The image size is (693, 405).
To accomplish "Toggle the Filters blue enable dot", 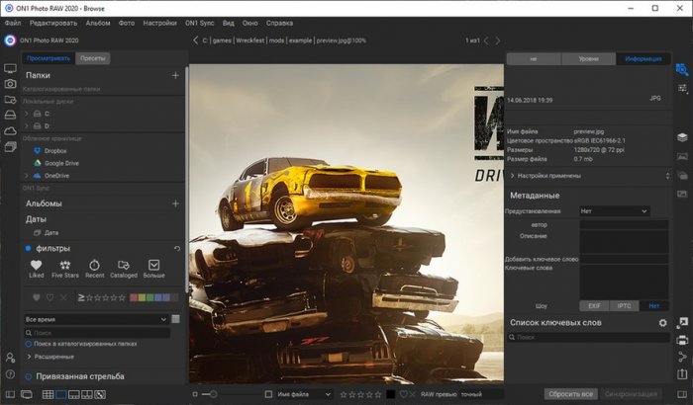I will 28,248.
